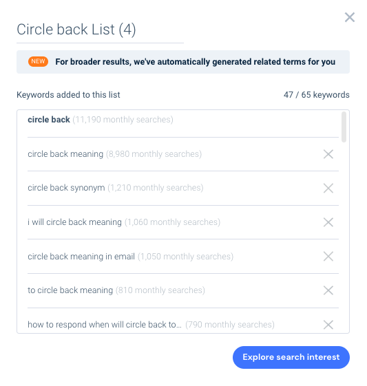This screenshot has width=367, height=386.
Task: Remove 'how to respond when will circle back' keyword
Action: click(328, 325)
